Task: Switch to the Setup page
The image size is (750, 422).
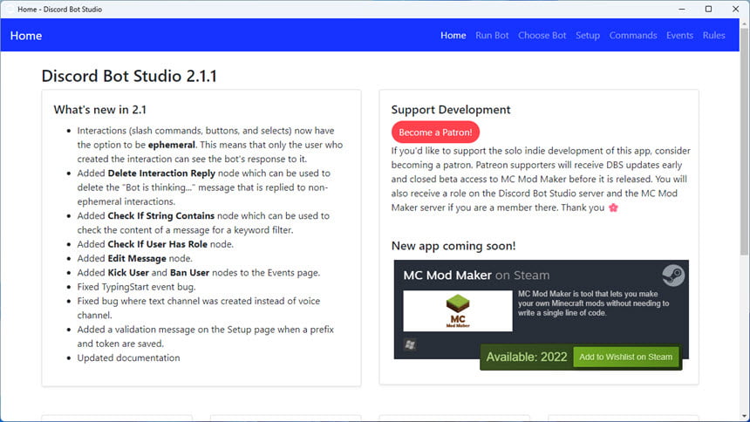Action: pyautogui.click(x=588, y=36)
